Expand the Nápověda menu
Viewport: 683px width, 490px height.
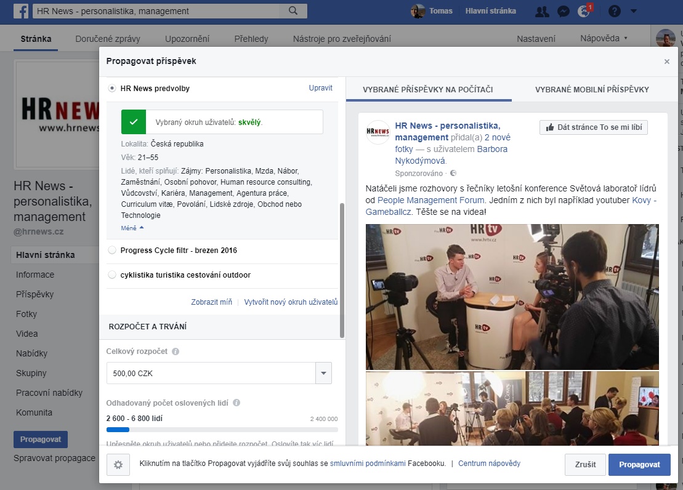tap(604, 38)
